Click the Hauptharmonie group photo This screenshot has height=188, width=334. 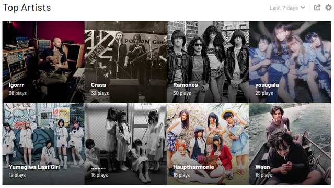pyautogui.click(x=208, y=144)
